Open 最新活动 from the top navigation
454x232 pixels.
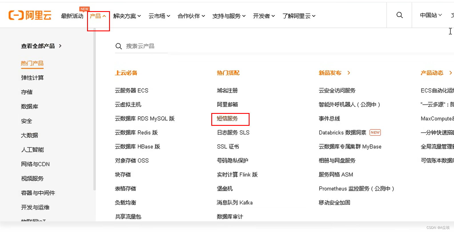coord(72,16)
